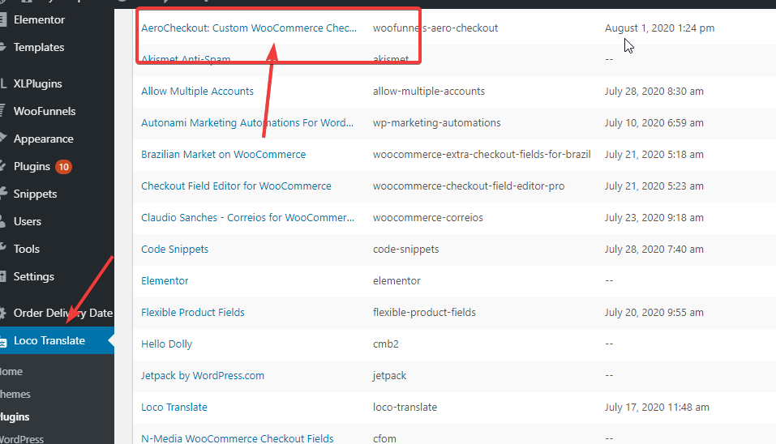Click text domain woocommerce-extra-checkout-fields-for-brazil
Image resolution: width=776 pixels, height=444 pixels.
[x=482, y=155]
